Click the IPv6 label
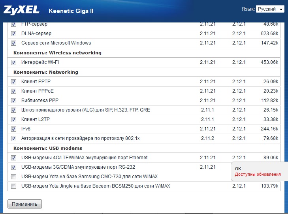This screenshot has width=288, height=214. (x=26, y=129)
